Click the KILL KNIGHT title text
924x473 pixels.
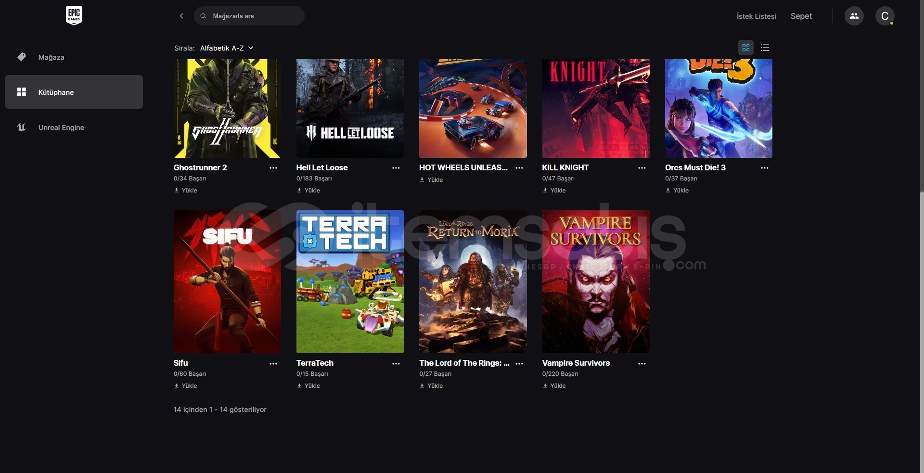565,167
